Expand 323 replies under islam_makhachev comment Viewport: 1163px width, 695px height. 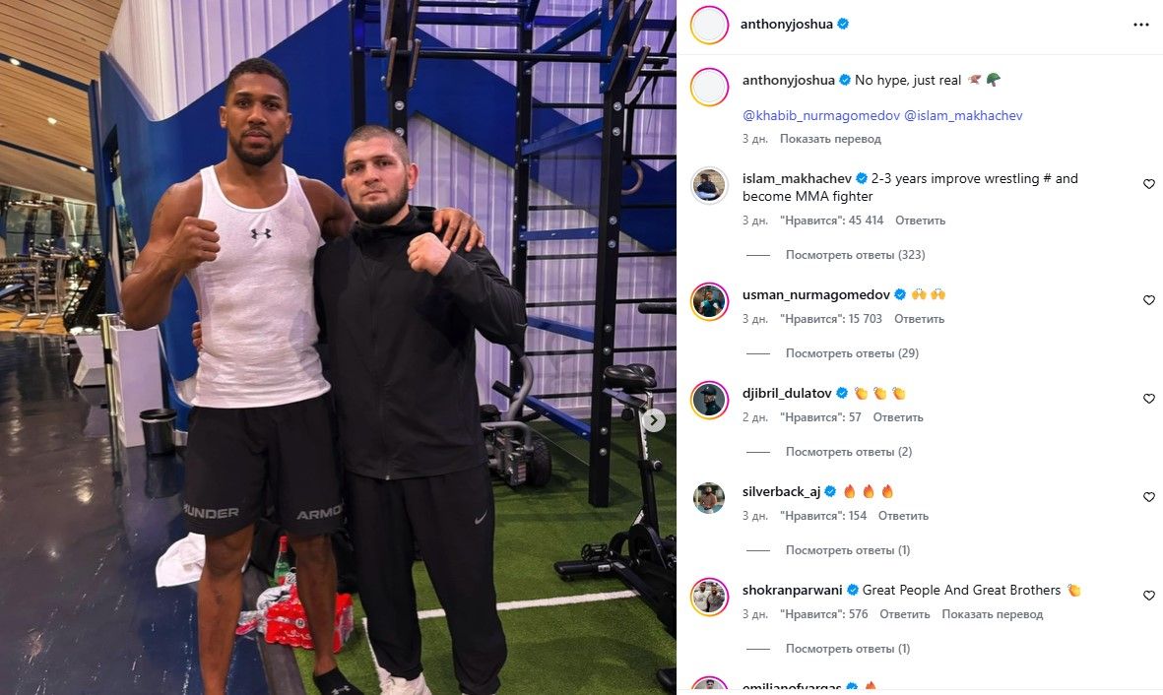tap(855, 255)
